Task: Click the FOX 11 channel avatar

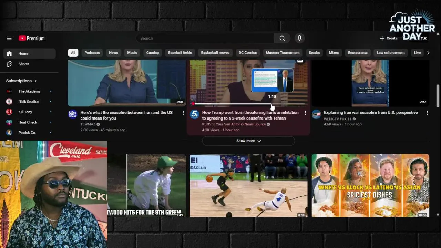Action: (316, 114)
